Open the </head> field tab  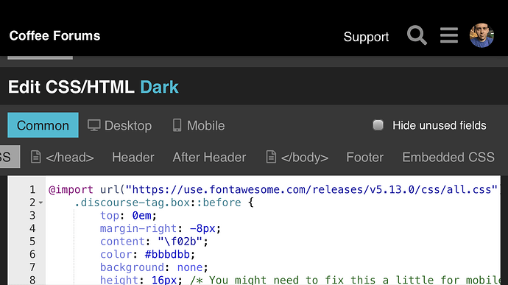pyautogui.click(x=62, y=158)
